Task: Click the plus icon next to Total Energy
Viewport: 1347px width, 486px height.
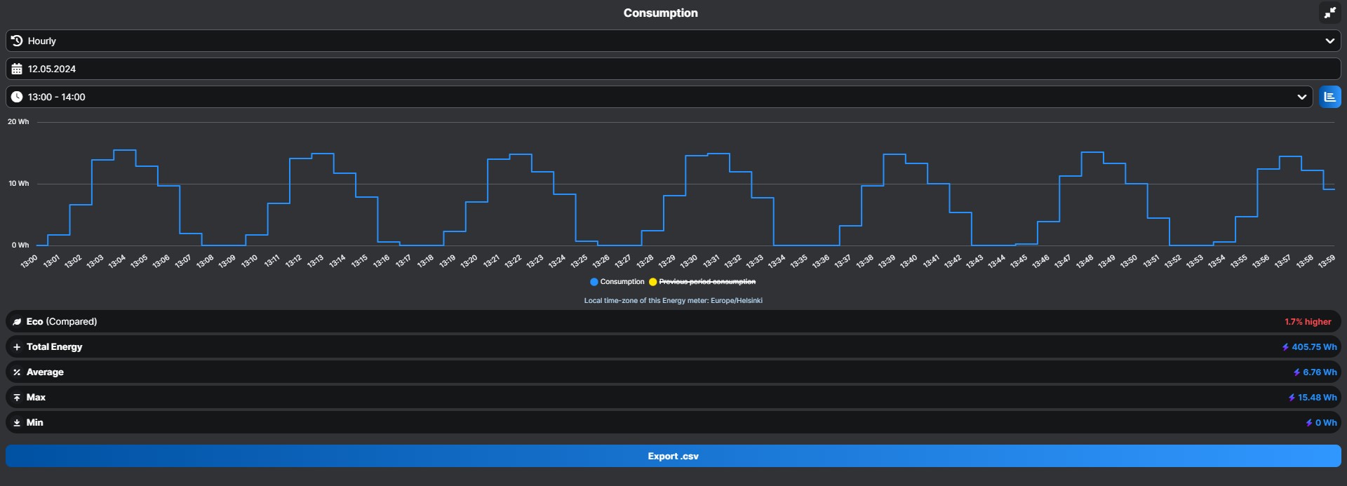Action: [x=17, y=347]
